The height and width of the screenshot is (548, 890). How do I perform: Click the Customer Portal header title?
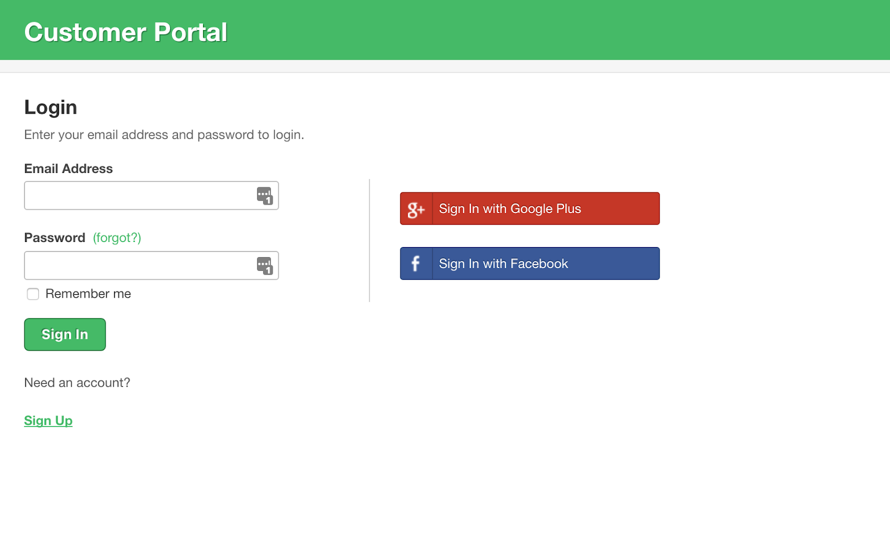click(x=125, y=32)
